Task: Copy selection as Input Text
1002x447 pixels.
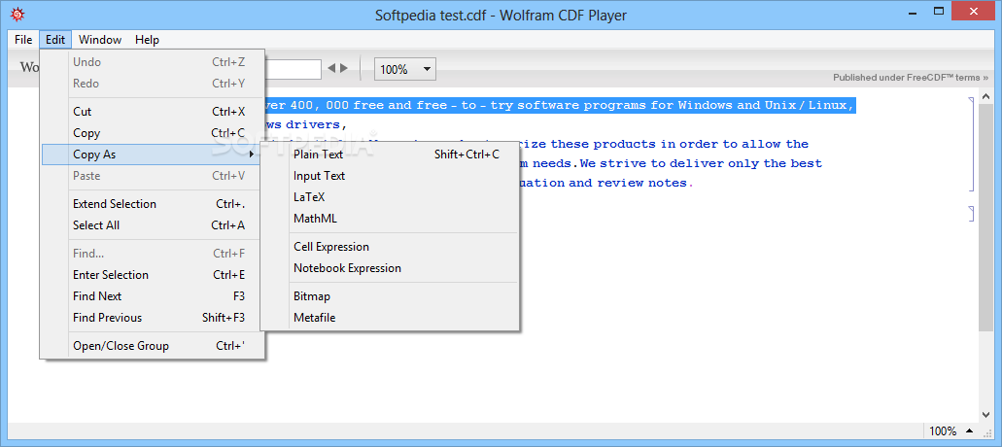Action: pyautogui.click(x=390, y=176)
